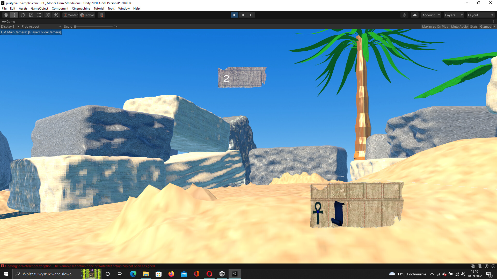Screen dimensions: 497x279
Task: Toggle pivot Center button
Action: (x=71, y=15)
